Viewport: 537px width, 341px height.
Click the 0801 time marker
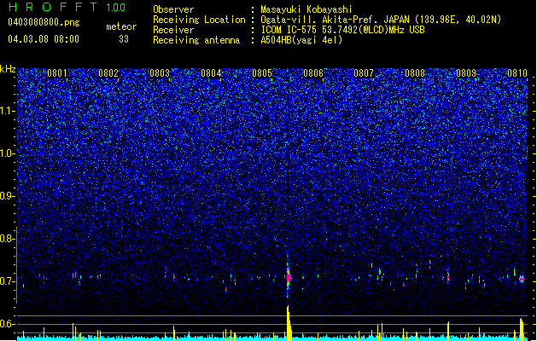[x=57, y=73]
